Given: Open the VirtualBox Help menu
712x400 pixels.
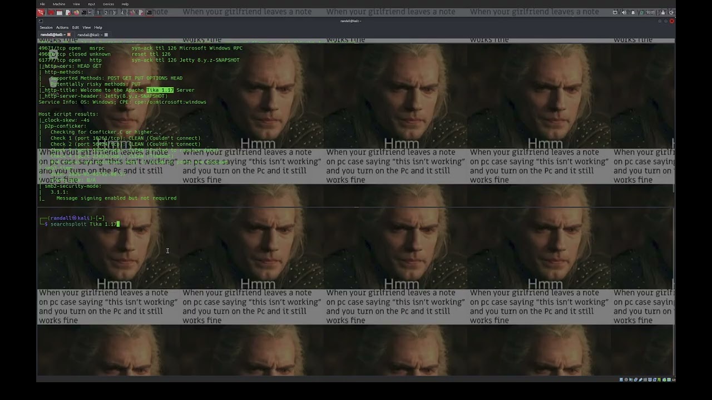Looking at the screenshot, I should click(125, 4).
